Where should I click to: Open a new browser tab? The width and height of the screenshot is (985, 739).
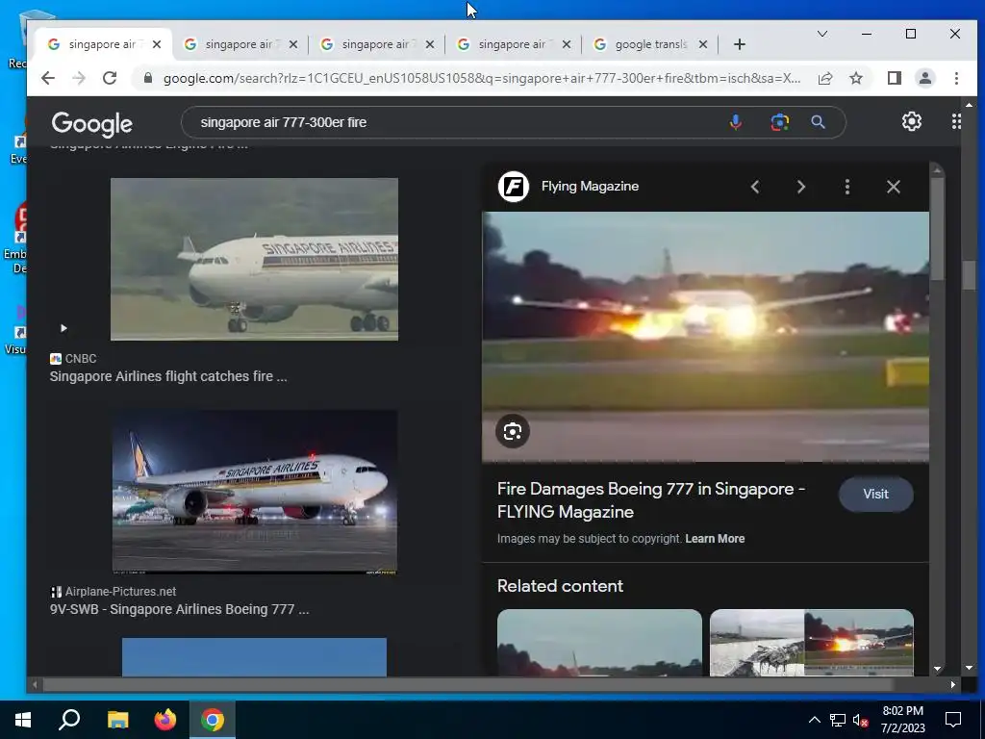pos(740,44)
